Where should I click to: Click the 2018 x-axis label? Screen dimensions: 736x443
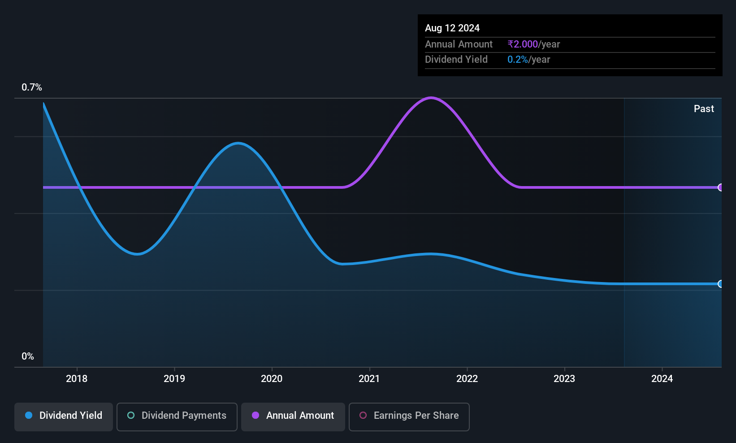(x=77, y=378)
